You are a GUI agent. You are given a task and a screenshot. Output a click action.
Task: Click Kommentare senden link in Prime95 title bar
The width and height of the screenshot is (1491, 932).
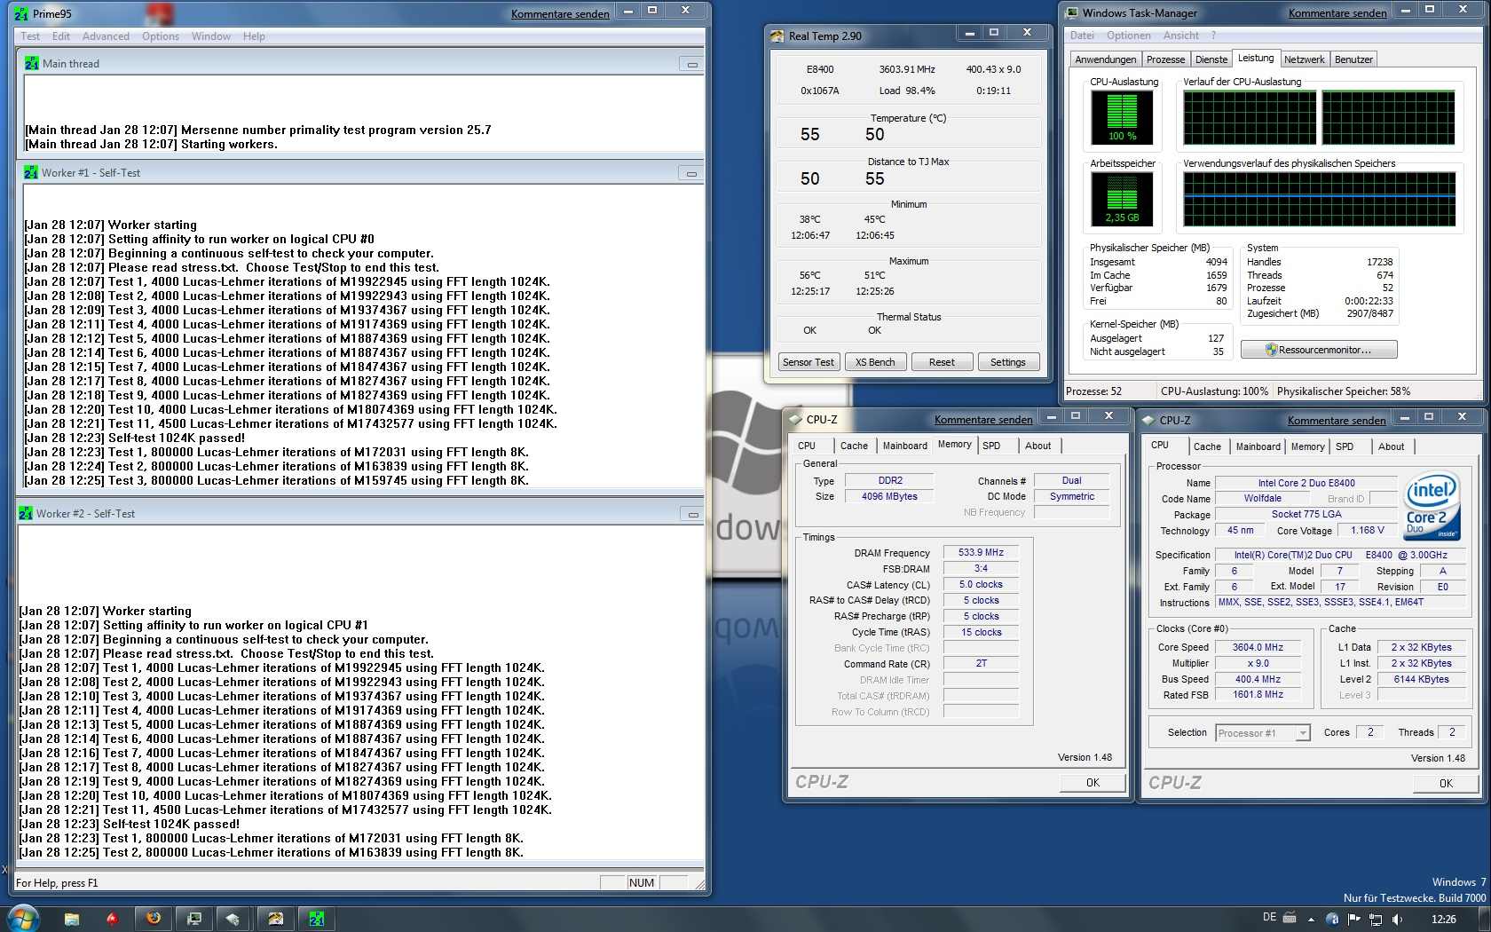(x=560, y=14)
